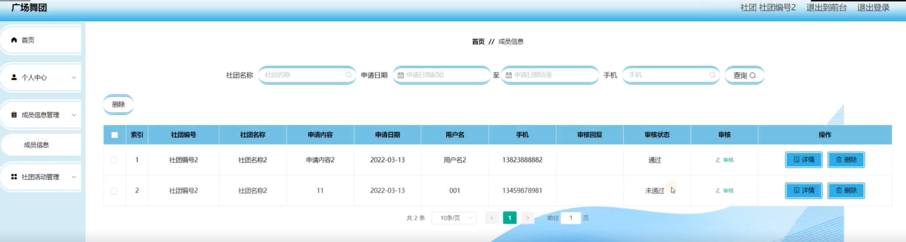Open the 10条/页 page size dropdown
The height and width of the screenshot is (242, 906).
454,218
